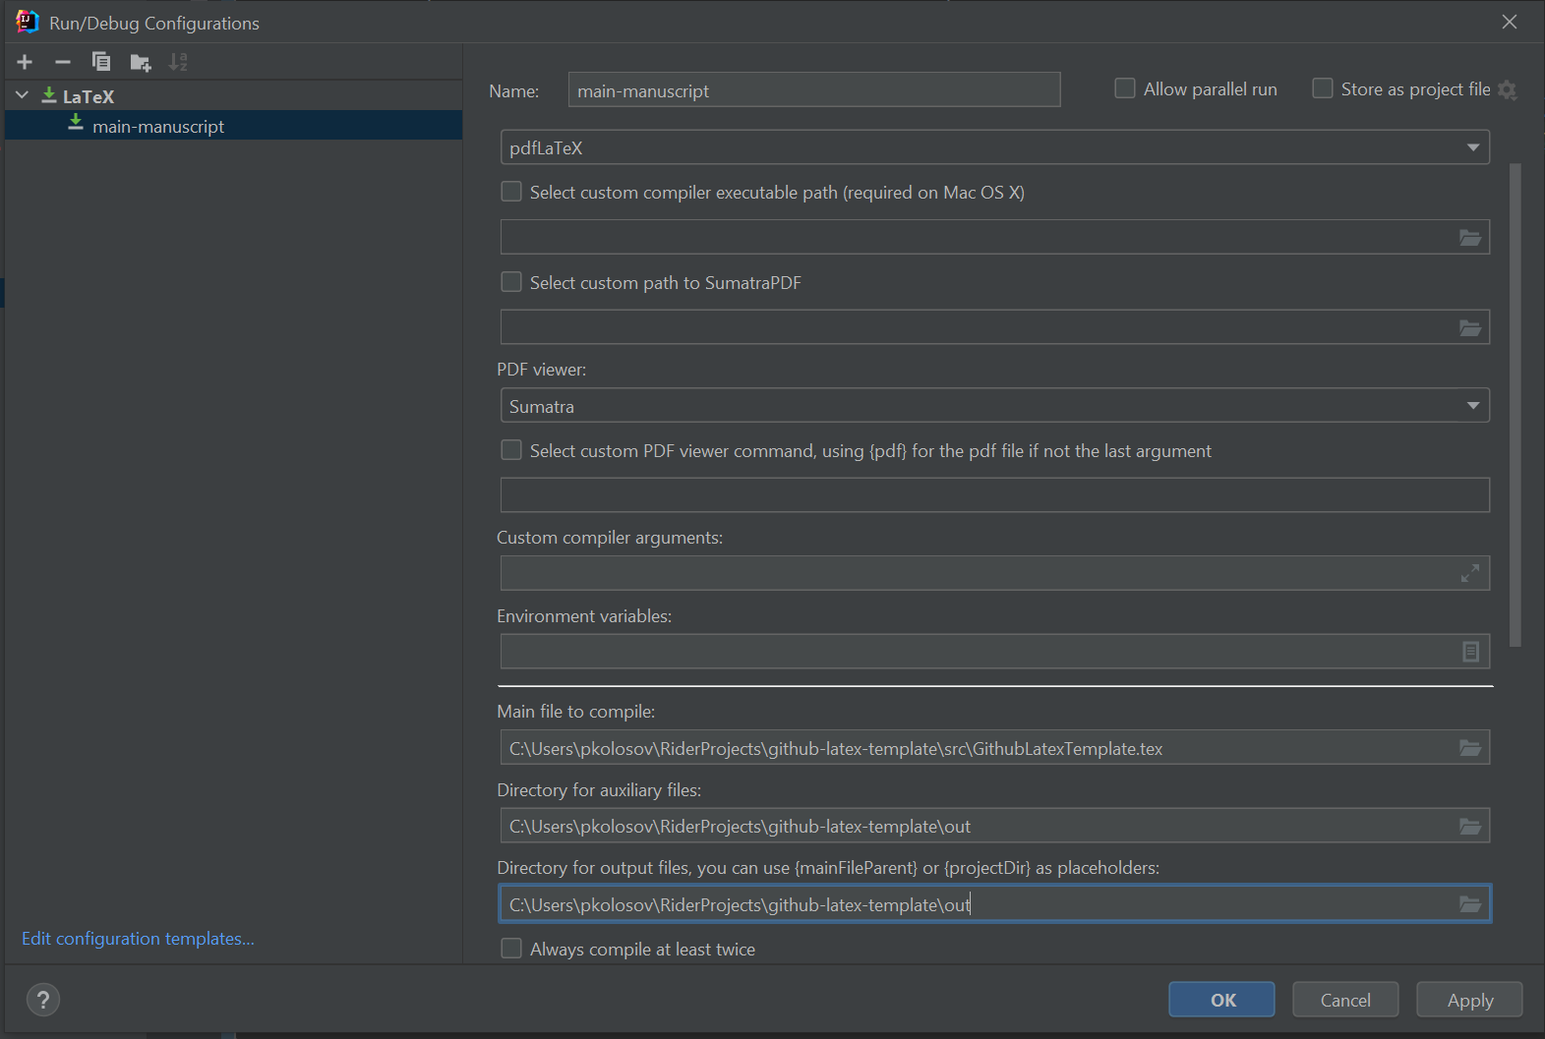
Task: Copy the selected configuration
Action: [100, 62]
